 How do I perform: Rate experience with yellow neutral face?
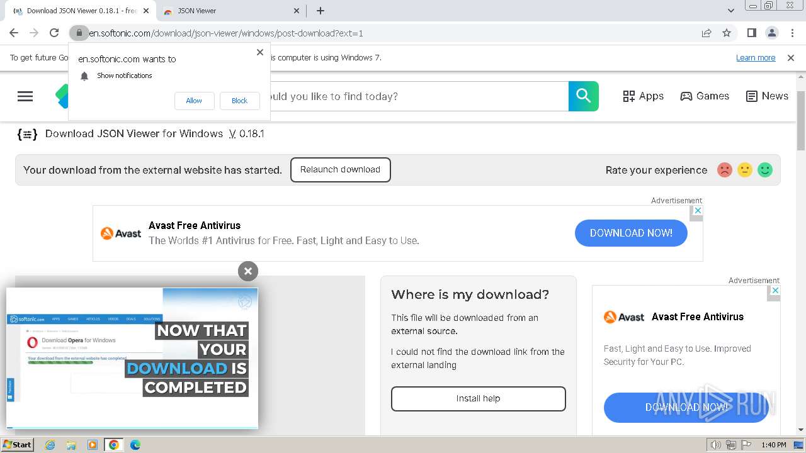pos(745,170)
